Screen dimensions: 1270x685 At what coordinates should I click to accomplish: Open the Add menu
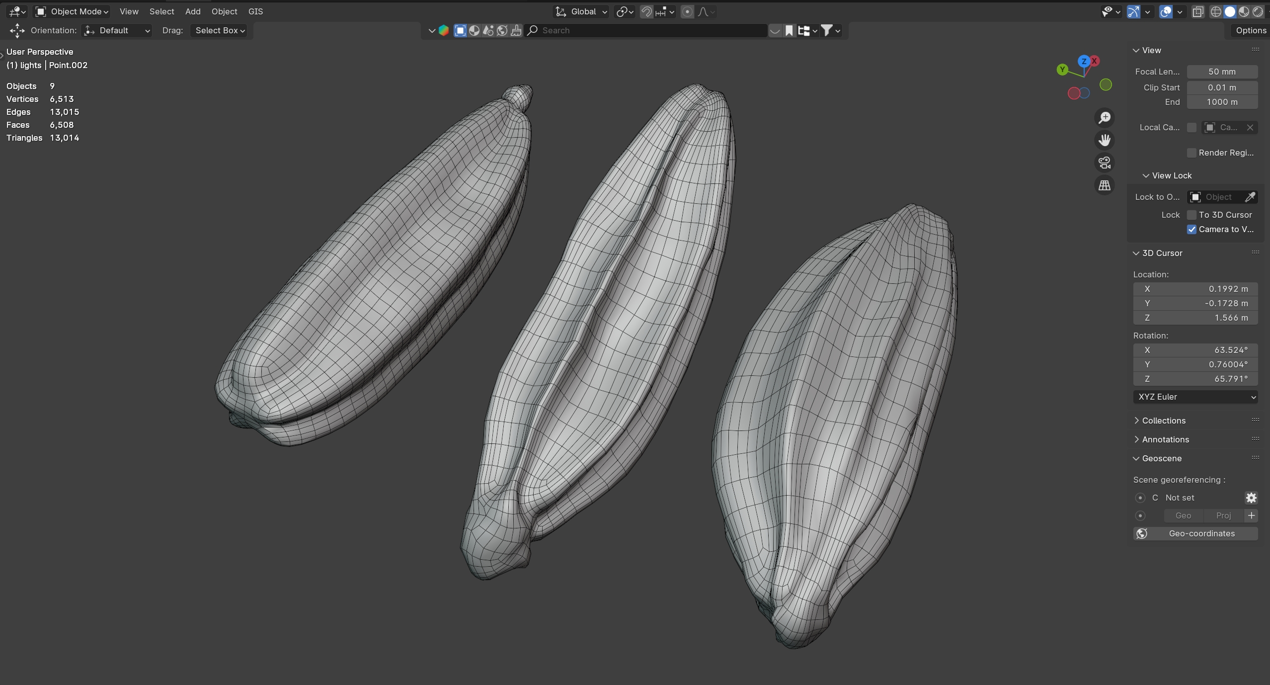[193, 11]
